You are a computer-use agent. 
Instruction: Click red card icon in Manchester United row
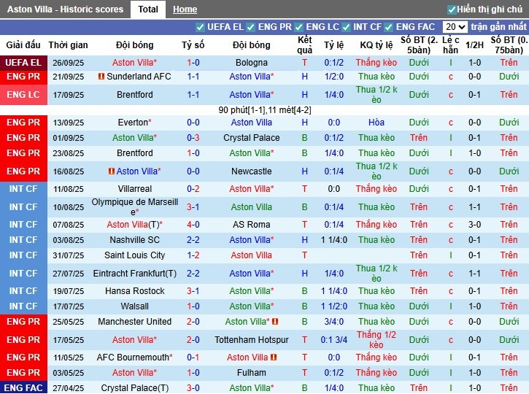click(276, 322)
